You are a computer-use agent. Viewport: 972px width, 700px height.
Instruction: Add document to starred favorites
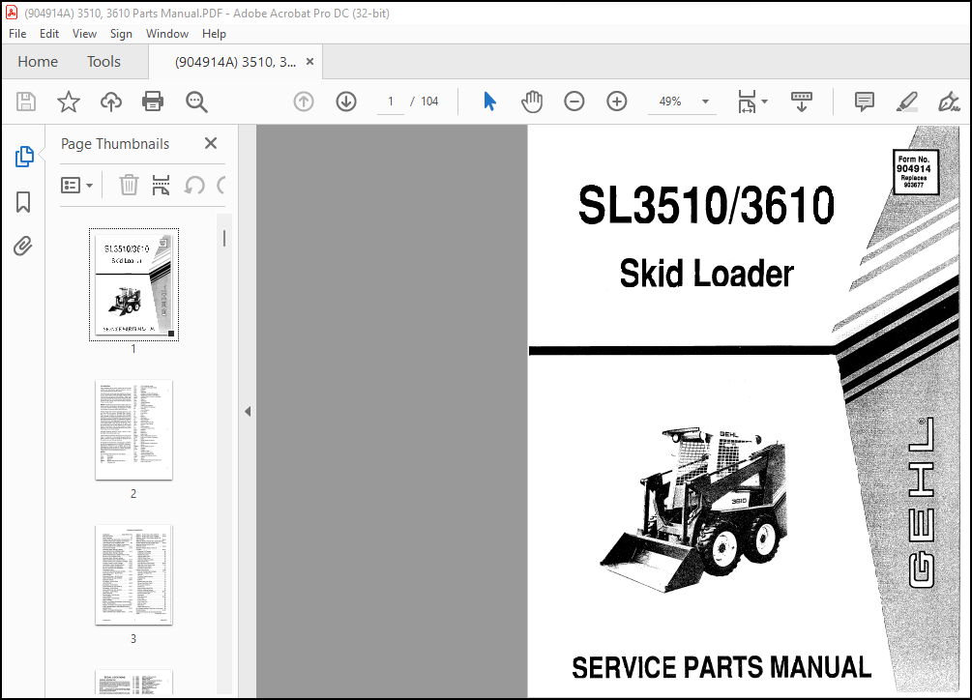tap(69, 102)
